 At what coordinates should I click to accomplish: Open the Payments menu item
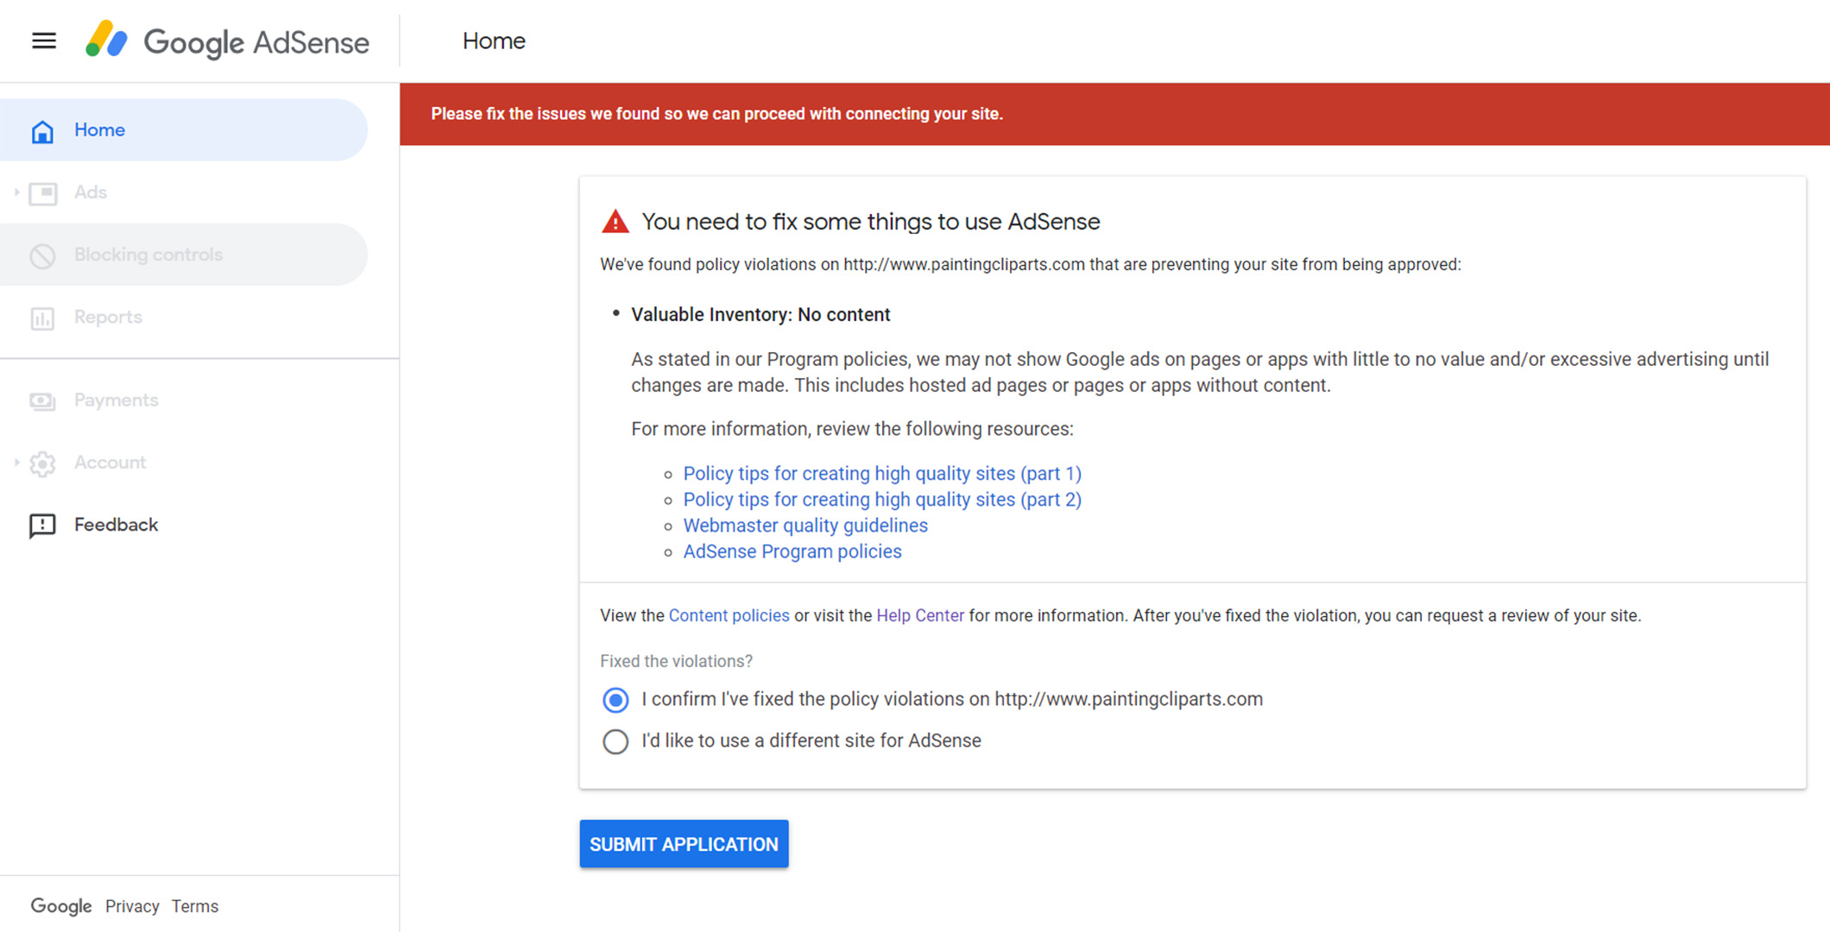pos(116,400)
